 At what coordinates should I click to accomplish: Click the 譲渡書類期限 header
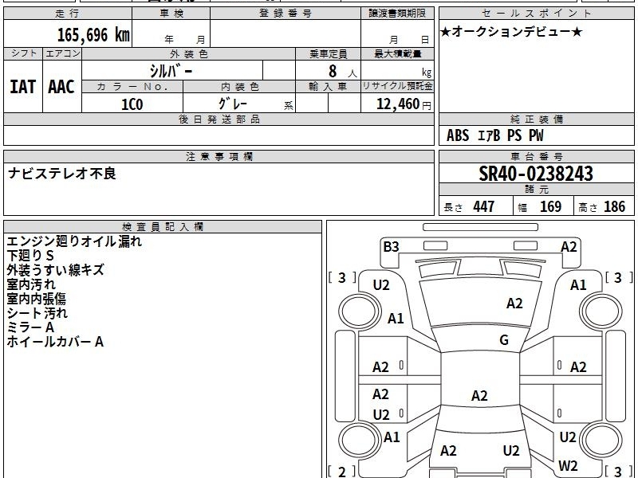[397, 14]
